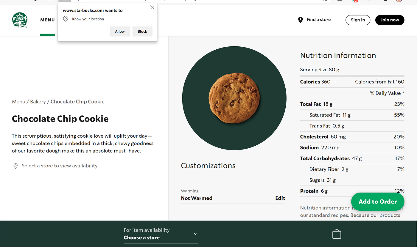
Task: Click the Calories from Fat 160 text
Action: tap(380, 82)
